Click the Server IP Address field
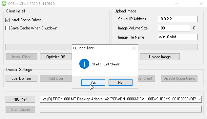The image size is (207, 119). (x=178, y=19)
